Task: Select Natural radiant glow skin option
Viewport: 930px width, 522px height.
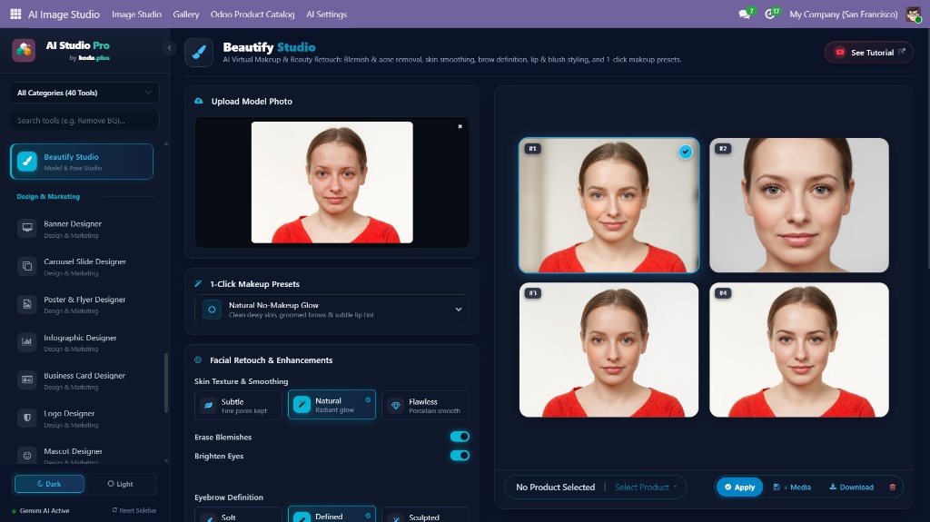Action: pos(332,405)
